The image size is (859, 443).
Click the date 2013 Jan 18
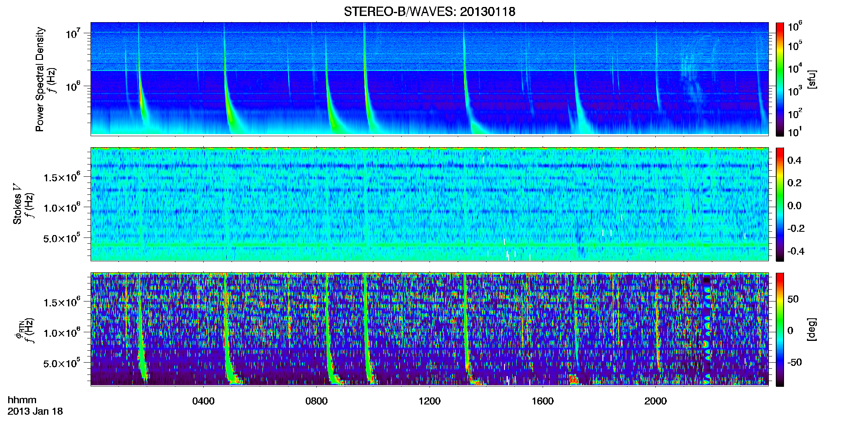[x=35, y=411]
